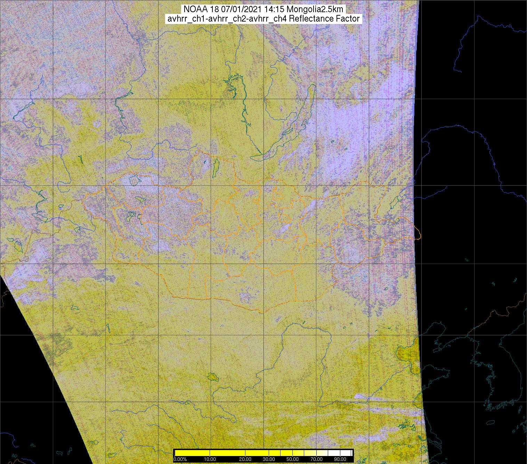Screen dimensions: 527x464
Task: Click the '20.00' colorbar label
Action: 245,459
